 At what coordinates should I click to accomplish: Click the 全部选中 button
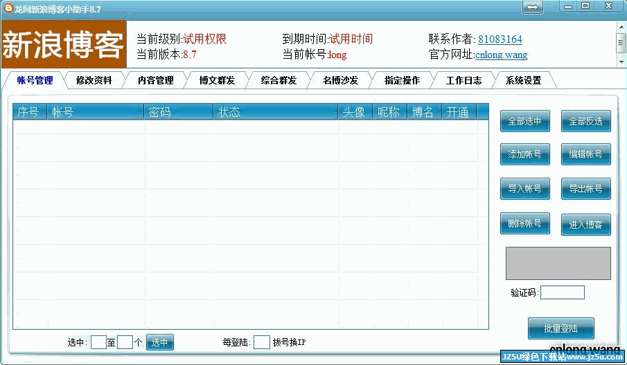[x=524, y=121]
